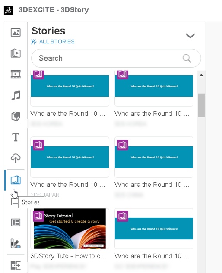Click the figure icon beside ALL STORIES
The height and width of the screenshot is (273, 222).
pos(34,42)
